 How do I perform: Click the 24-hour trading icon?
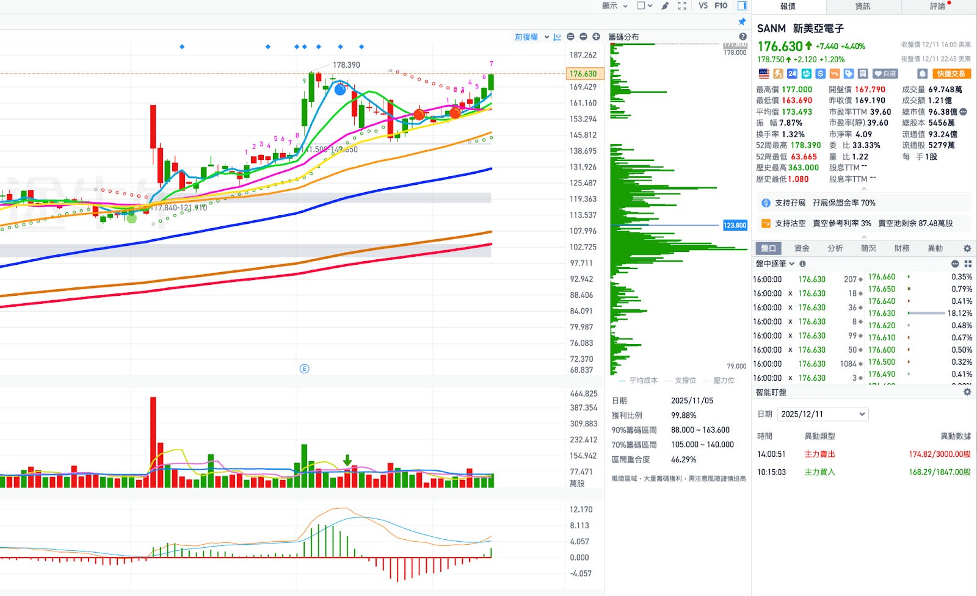tap(792, 74)
